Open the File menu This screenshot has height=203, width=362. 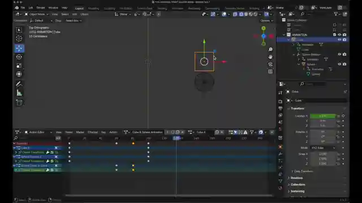[x=23, y=8]
